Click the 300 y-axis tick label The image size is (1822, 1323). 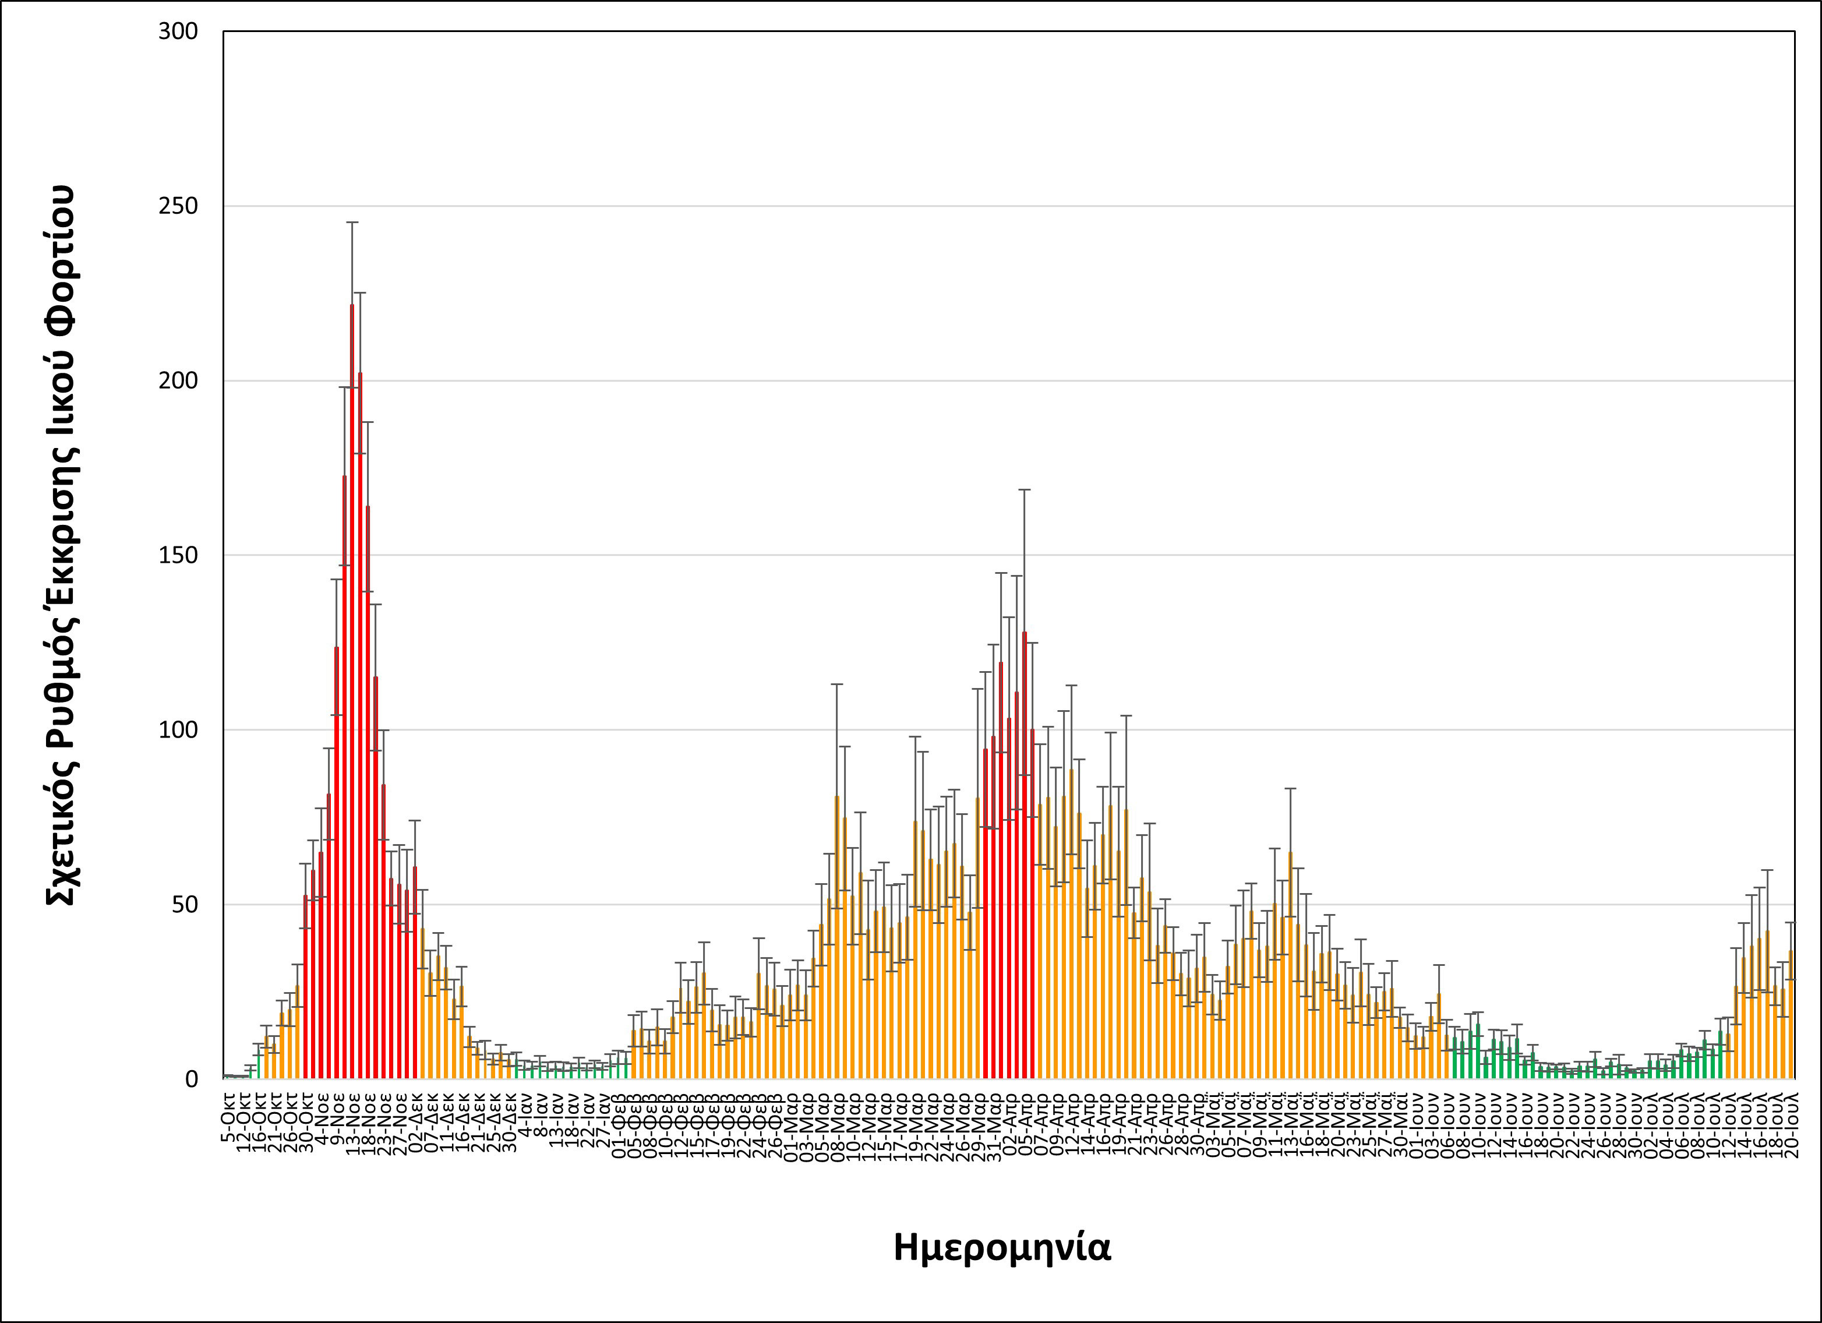point(178,32)
